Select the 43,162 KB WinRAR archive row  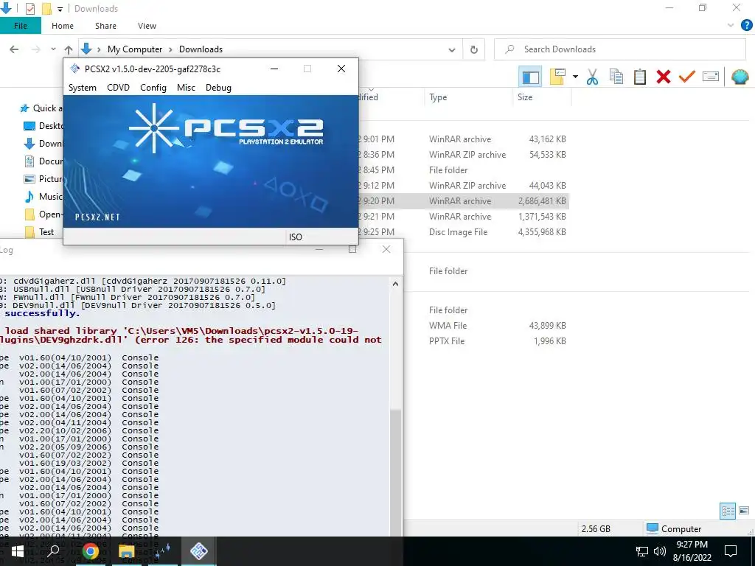coord(463,139)
